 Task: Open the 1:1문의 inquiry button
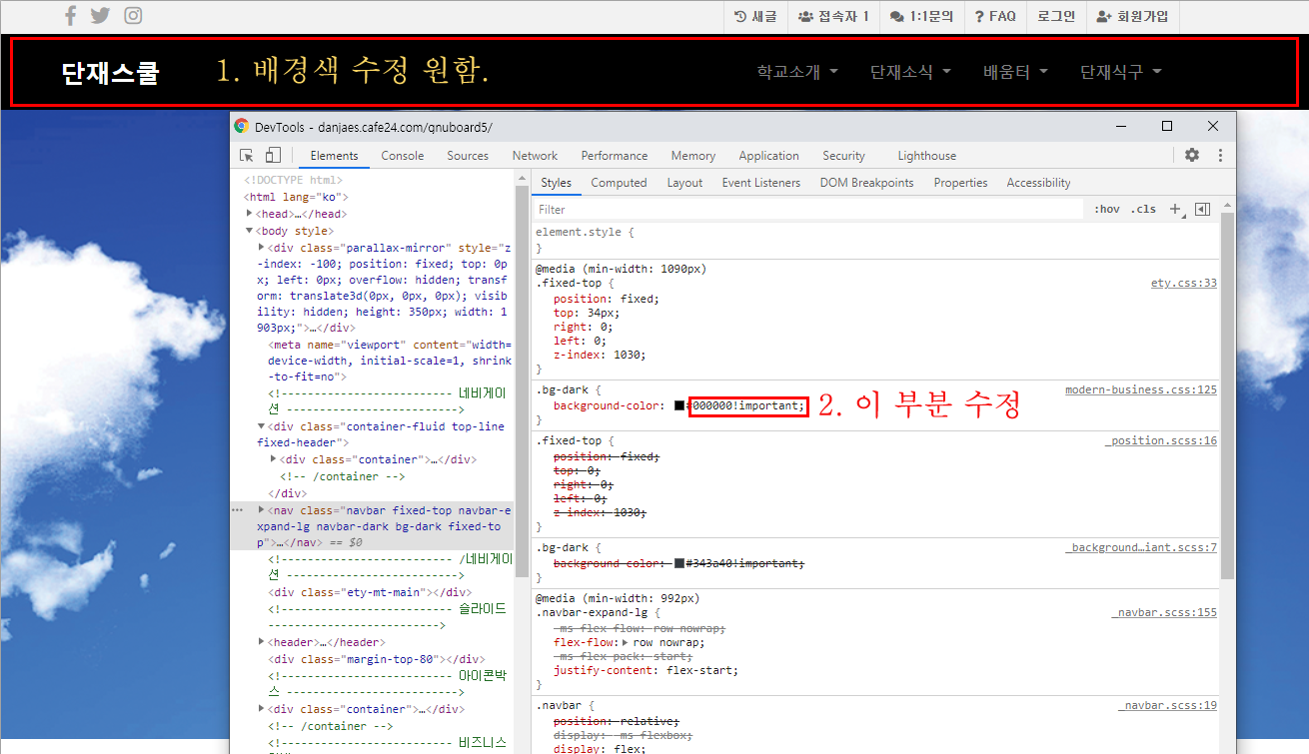click(921, 16)
